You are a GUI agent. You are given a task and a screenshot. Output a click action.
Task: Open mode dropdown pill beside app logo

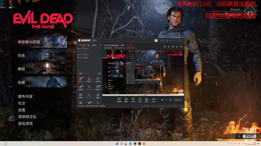tap(95, 40)
